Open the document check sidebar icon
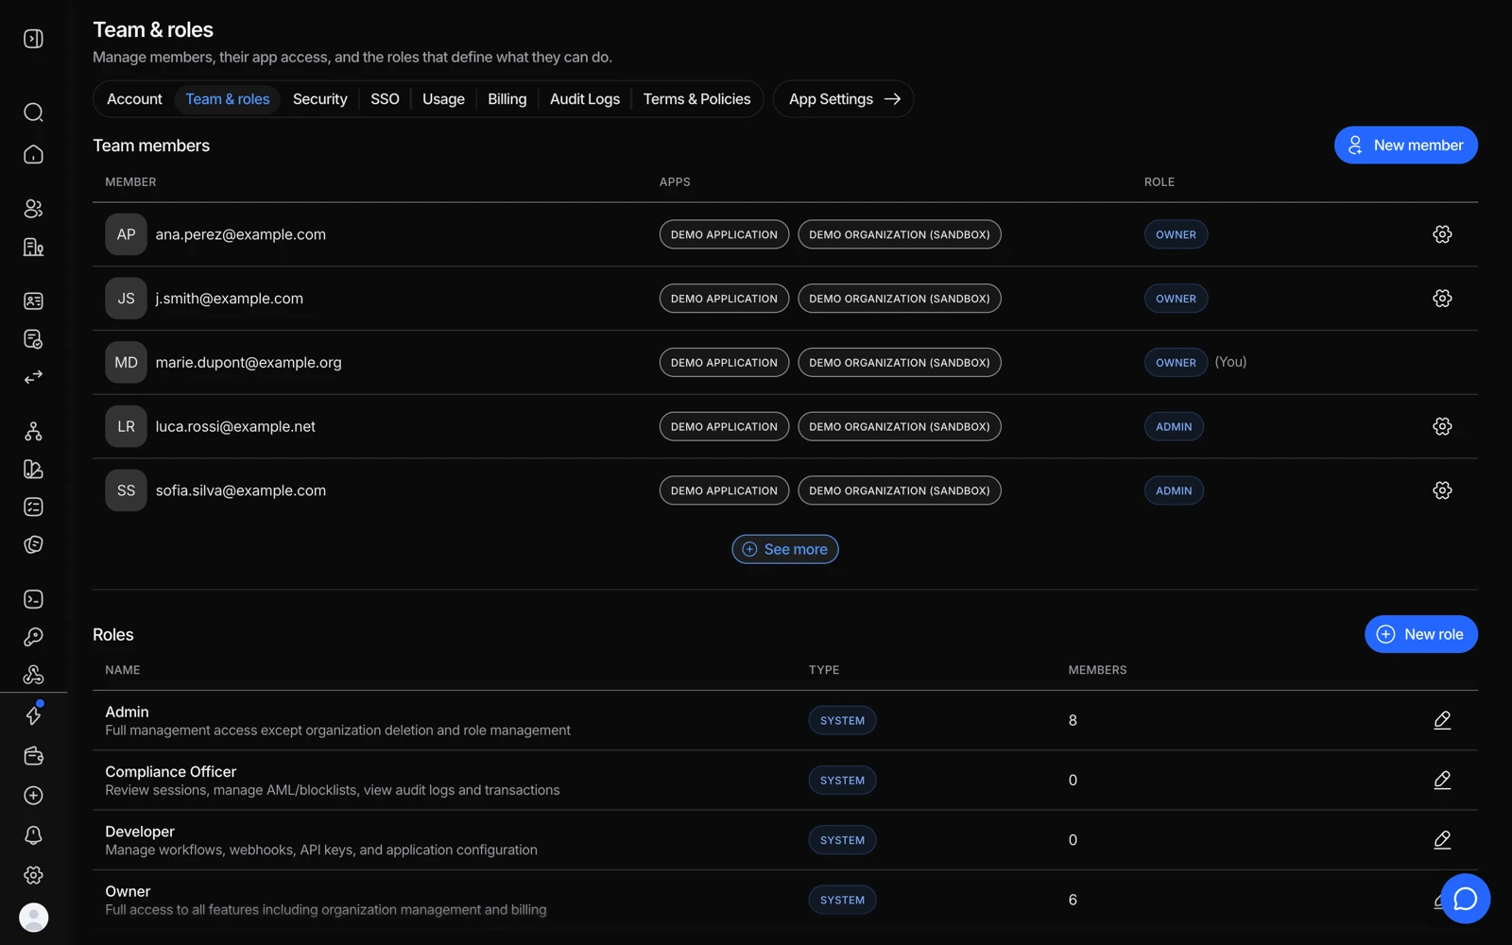This screenshot has height=945, width=1512. [x=33, y=338]
